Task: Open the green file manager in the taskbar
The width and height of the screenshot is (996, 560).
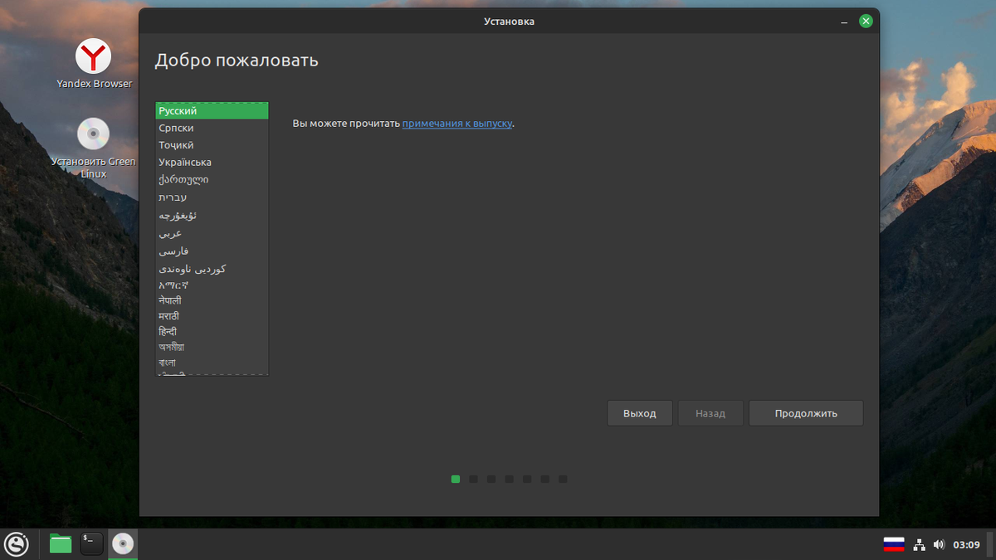Action: click(x=61, y=544)
